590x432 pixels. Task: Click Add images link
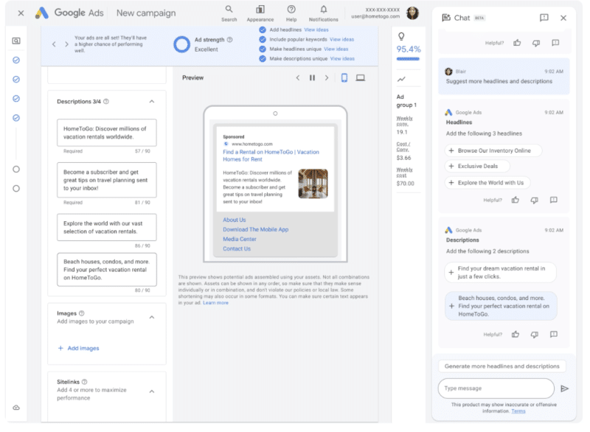pyautogui.click(x=79, y=348)
